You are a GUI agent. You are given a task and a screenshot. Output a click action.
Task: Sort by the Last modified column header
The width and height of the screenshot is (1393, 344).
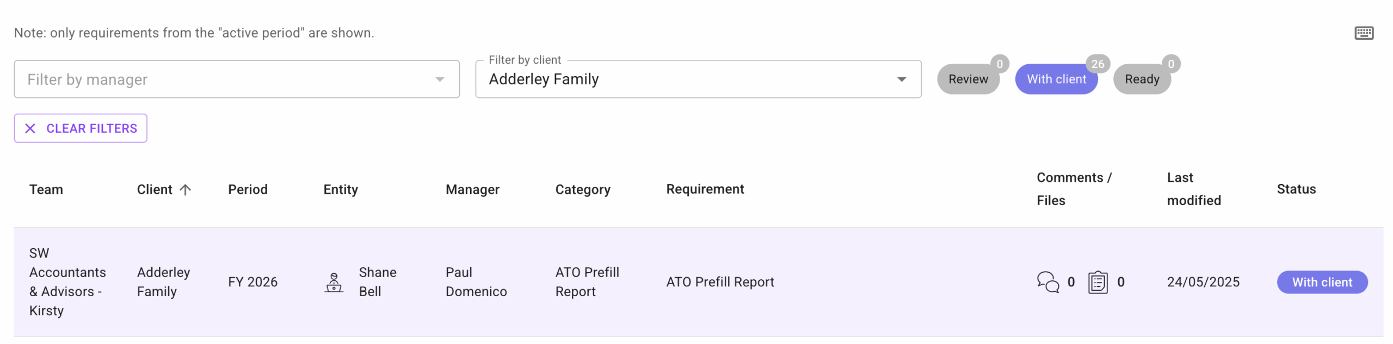pyautogui.click(x=1194, y=189)
